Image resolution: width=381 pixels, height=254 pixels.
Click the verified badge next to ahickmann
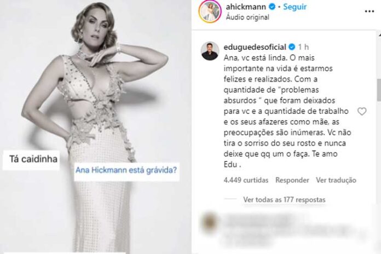[x=272, y=7]
